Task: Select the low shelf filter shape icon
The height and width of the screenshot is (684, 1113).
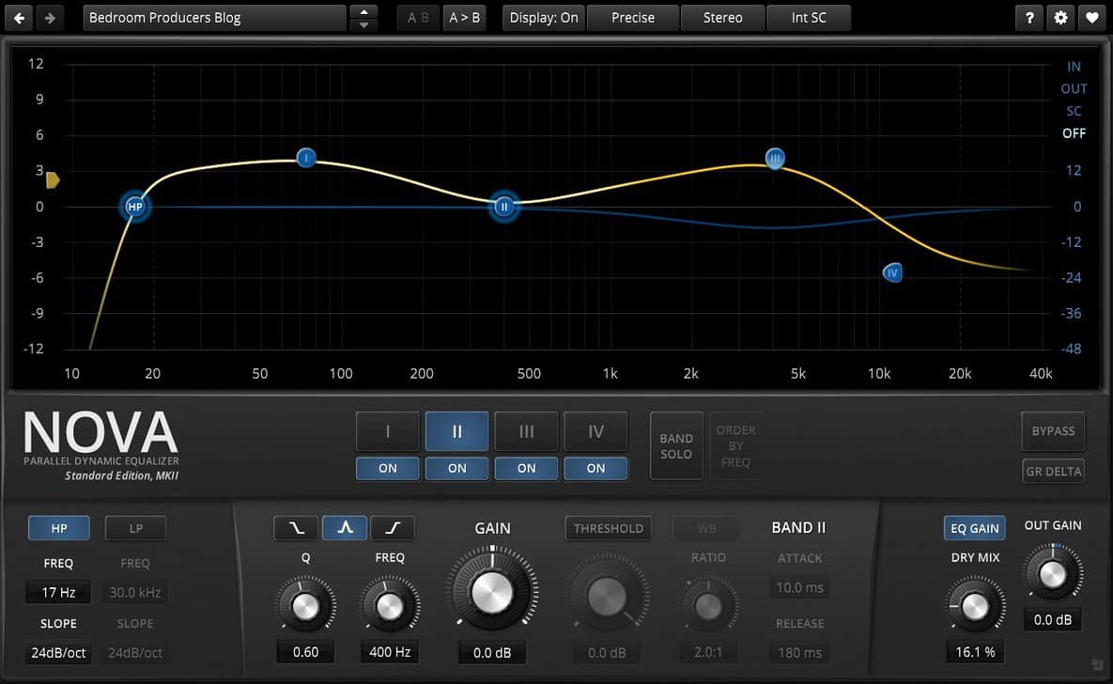Action: 295,528
